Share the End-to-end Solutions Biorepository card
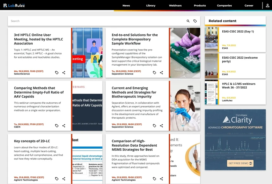The height and width of the screenshot is (184, 272). 161,73
